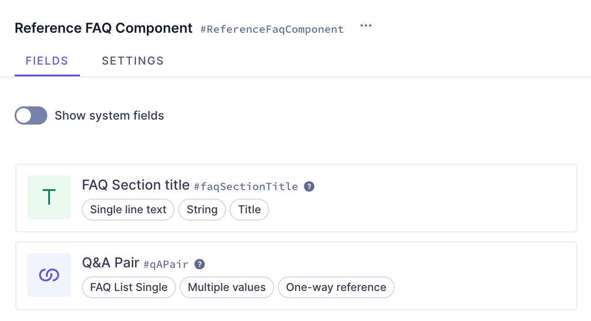Click the green "T" single line text field icon
Image resolution: width=591 pixels, height=321 pixels.
tap(49, 197)
